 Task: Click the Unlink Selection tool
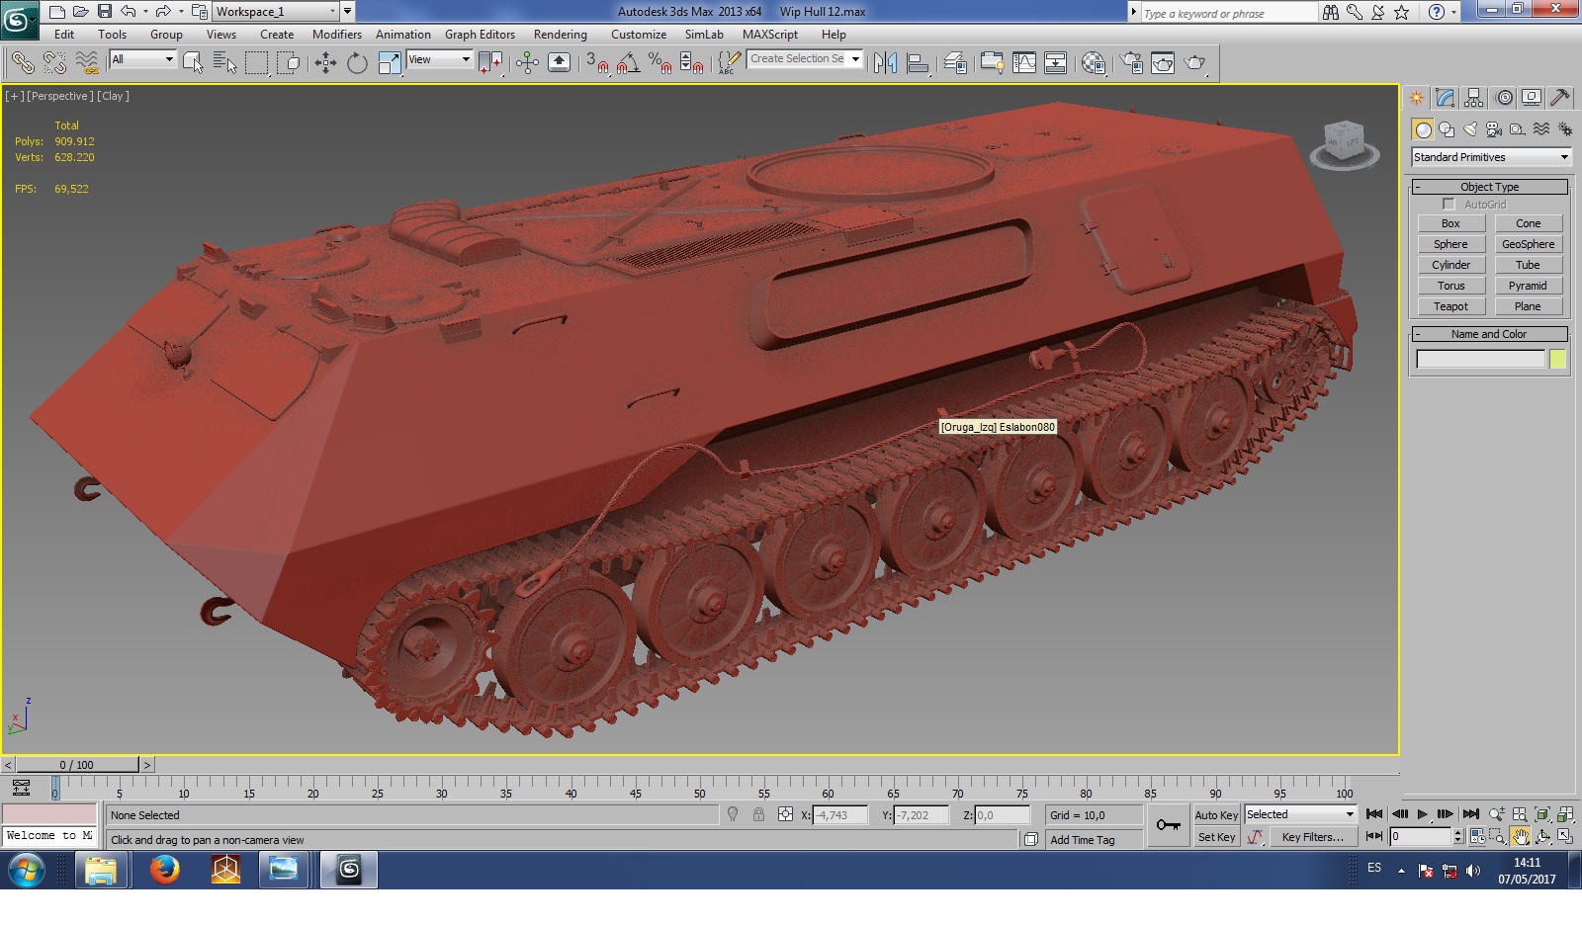(54, 63)
